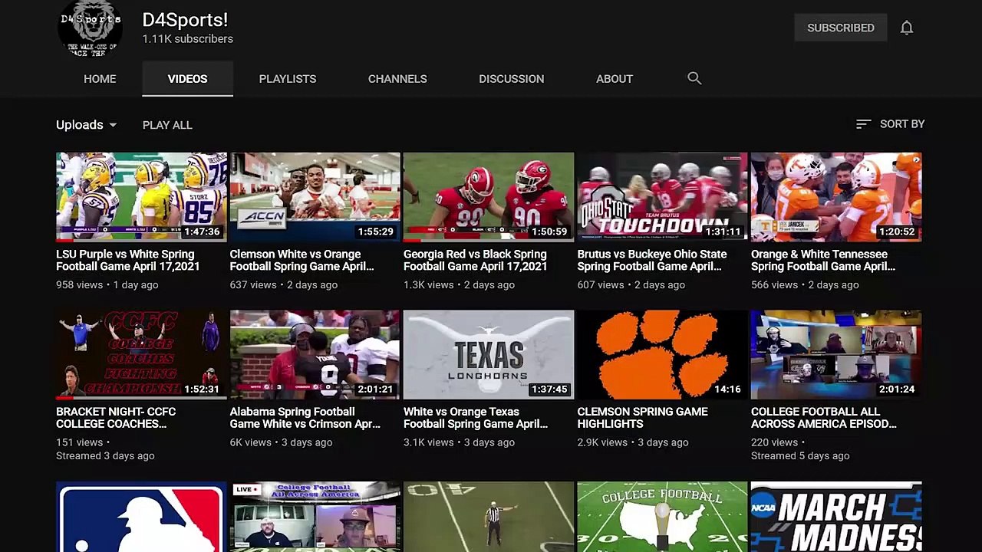Click the 2:01:24 video call thumbnail
Viewport: 982px width, 552px height.
(836, 355)
